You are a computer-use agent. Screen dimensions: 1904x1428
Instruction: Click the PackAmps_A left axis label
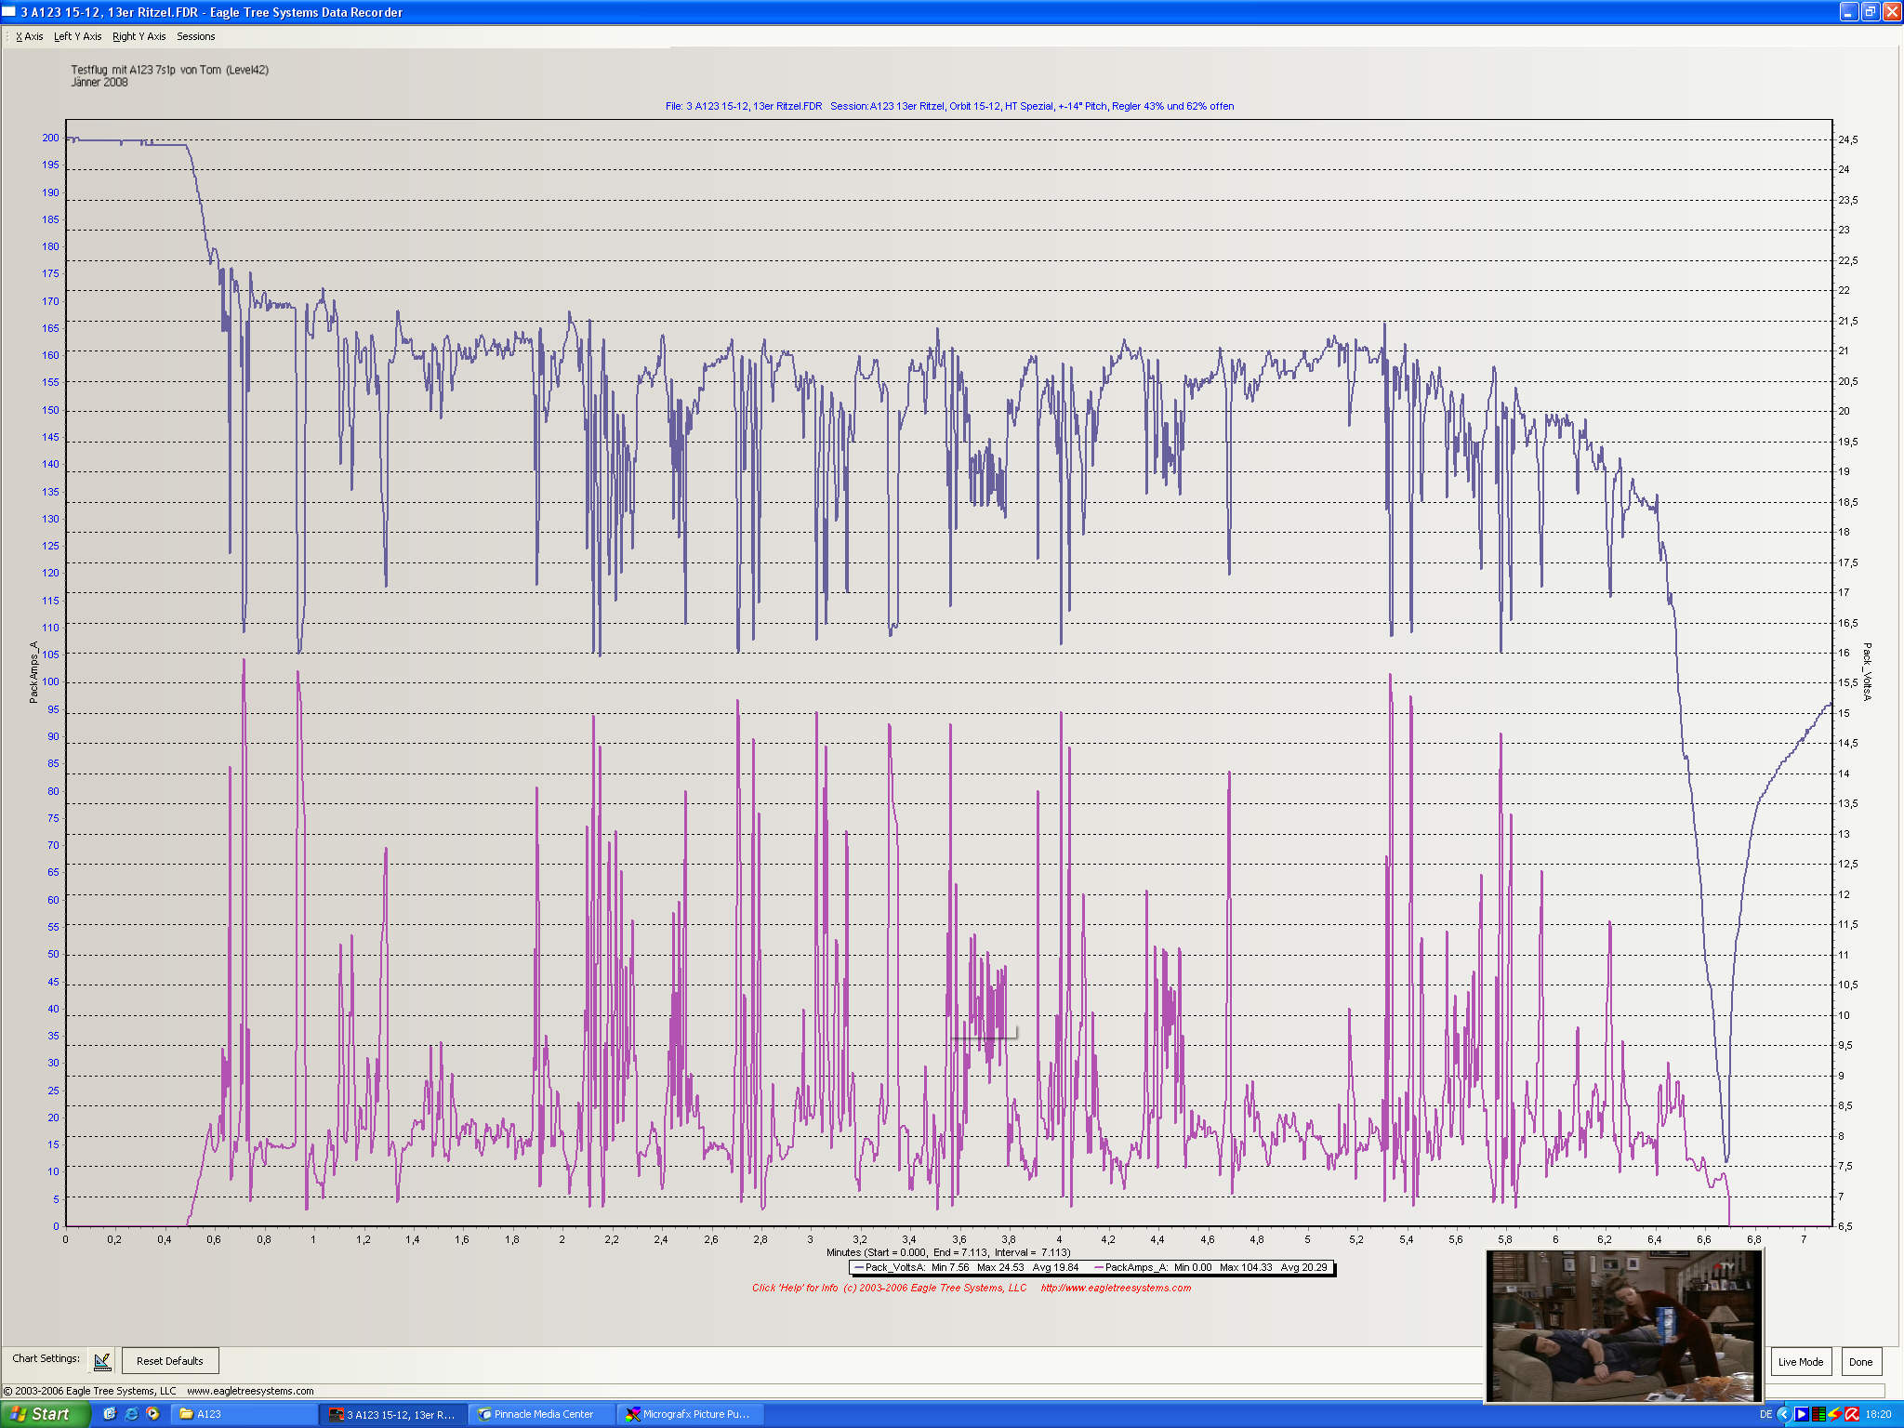pyautogui.click(x=33, y=672)
